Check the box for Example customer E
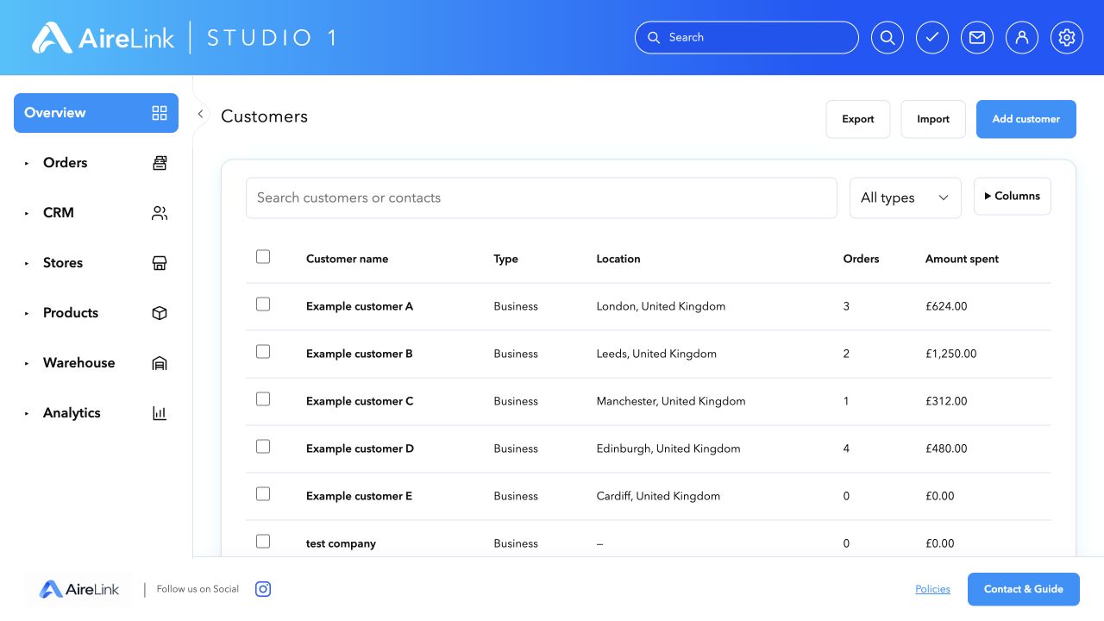 (263, 494)
